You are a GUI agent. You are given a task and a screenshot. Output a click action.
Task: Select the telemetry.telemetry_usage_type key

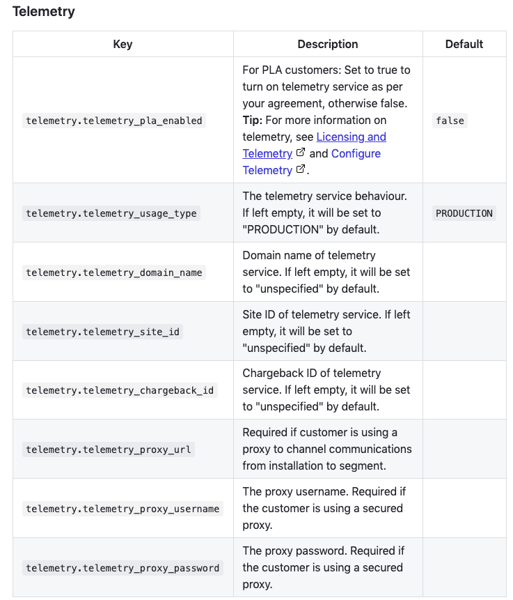click(x=111, y=213)
